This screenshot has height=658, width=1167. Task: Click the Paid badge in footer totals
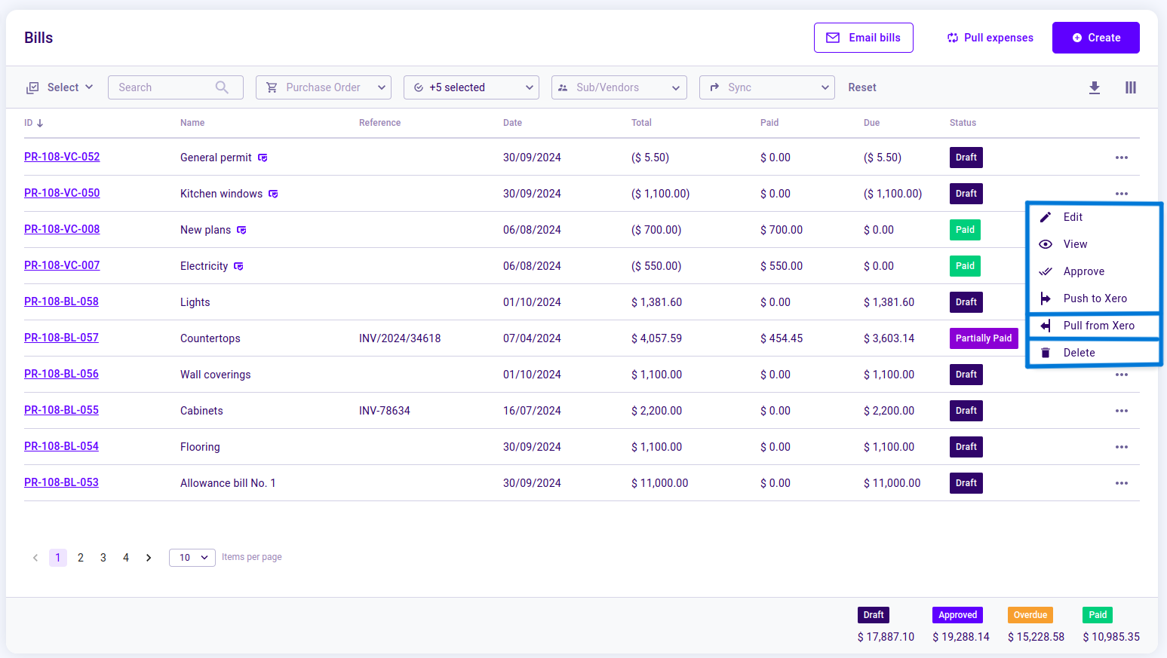[1098, 615]
